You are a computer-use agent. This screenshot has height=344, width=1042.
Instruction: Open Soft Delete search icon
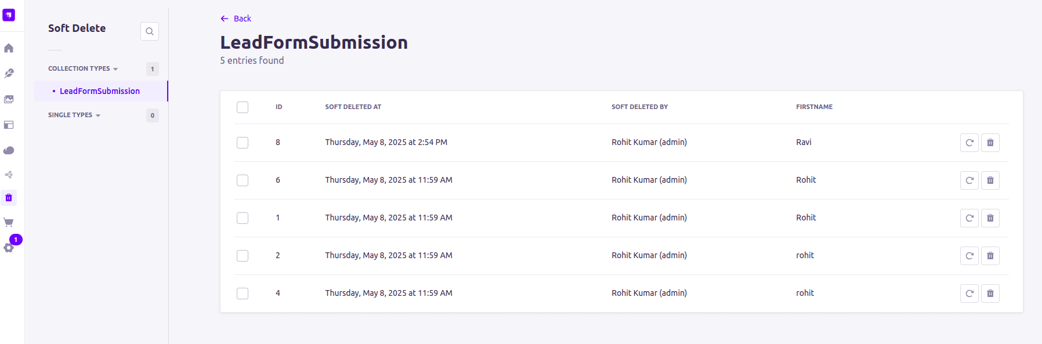pyautogui.click(x=150, y=31)
